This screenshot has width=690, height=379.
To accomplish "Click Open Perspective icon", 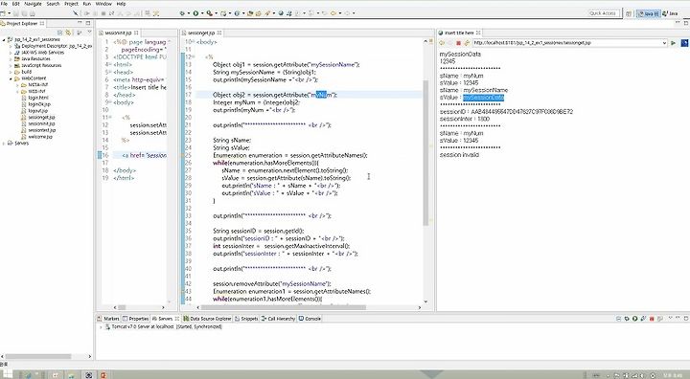I will pos(629,13).
